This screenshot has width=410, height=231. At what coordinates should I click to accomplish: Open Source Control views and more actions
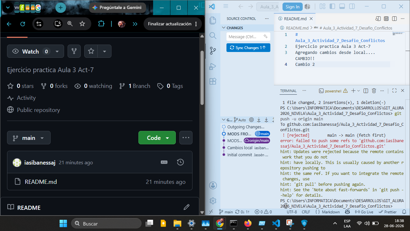267,19
